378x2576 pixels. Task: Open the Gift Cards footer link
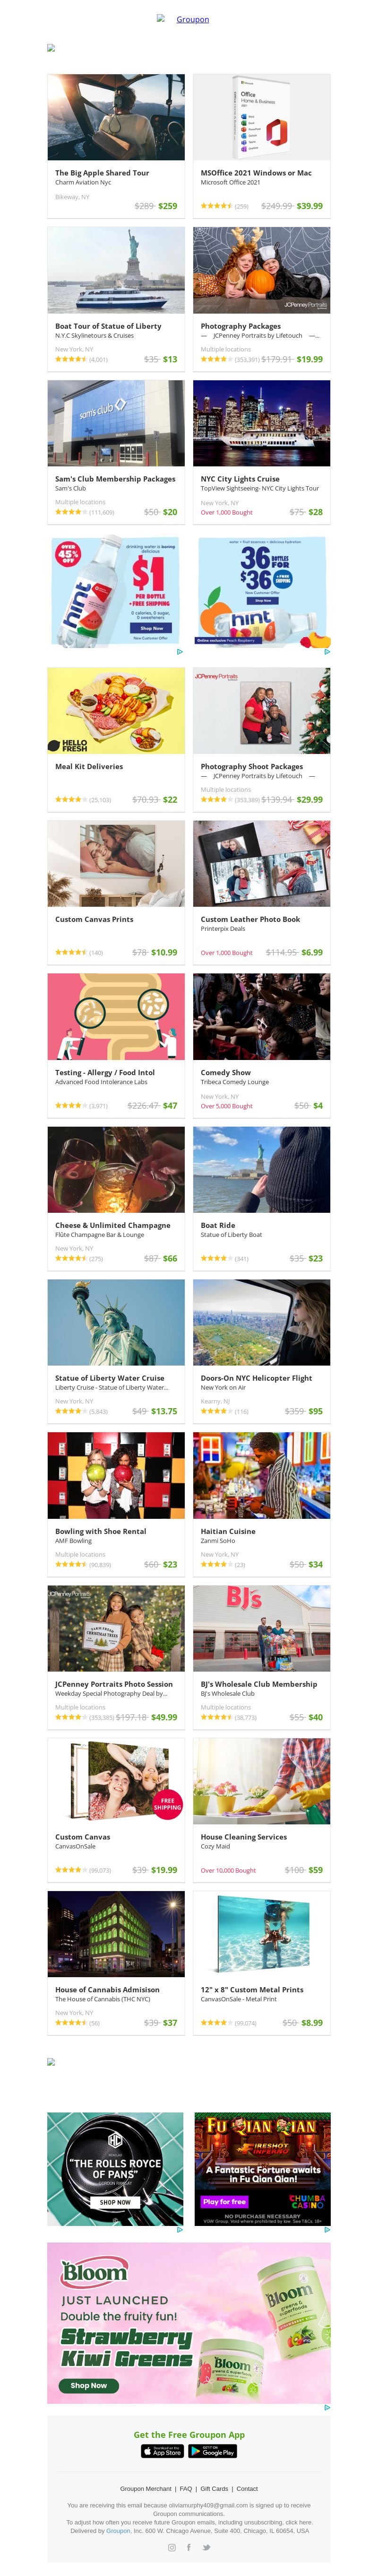(x=214, y=2488)
